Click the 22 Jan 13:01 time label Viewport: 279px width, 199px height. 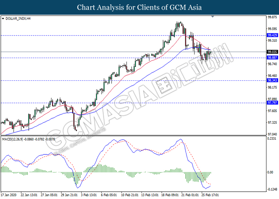pos(29,195)
